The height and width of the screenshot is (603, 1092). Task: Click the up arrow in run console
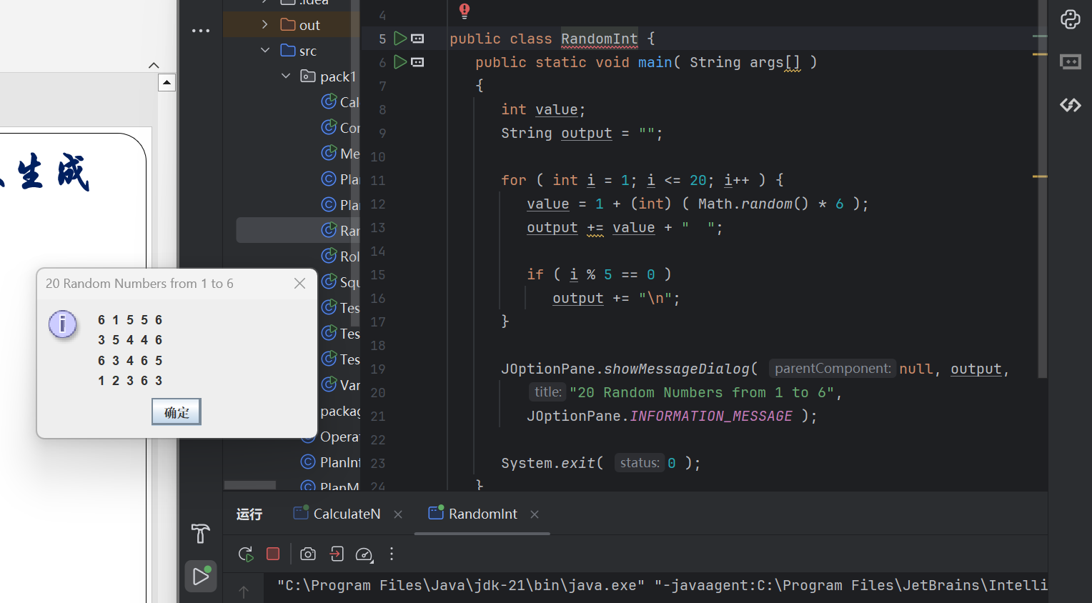point(244,592)
